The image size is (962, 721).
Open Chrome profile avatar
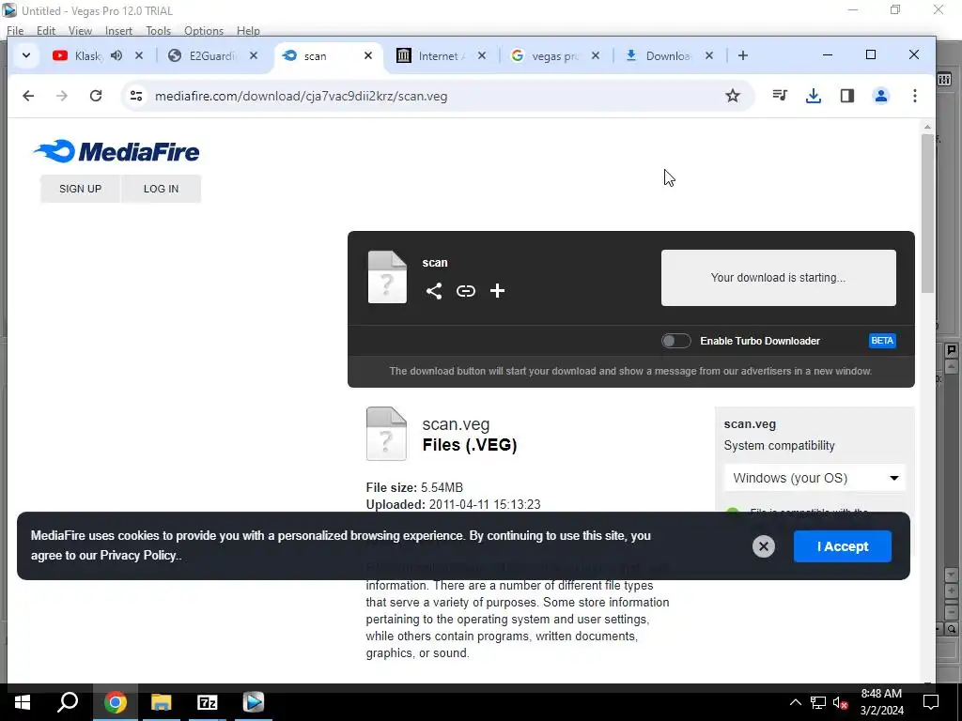point(881,96)
